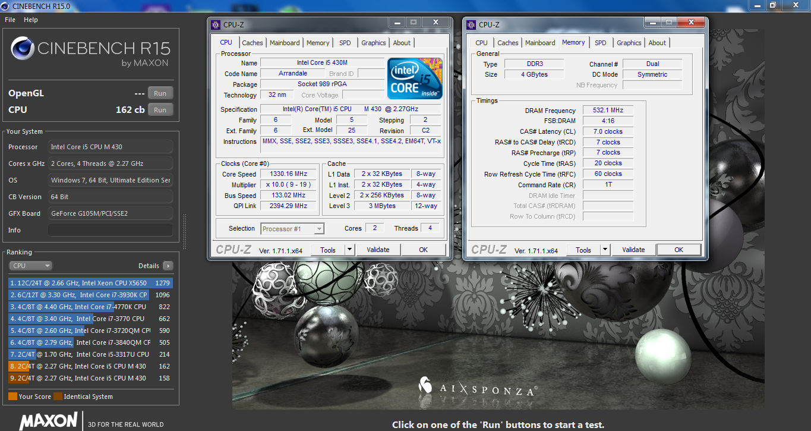This screenshot has width=811, height=431.
Task: Run the CPU benchmark test
Action: tap(160, 110)
